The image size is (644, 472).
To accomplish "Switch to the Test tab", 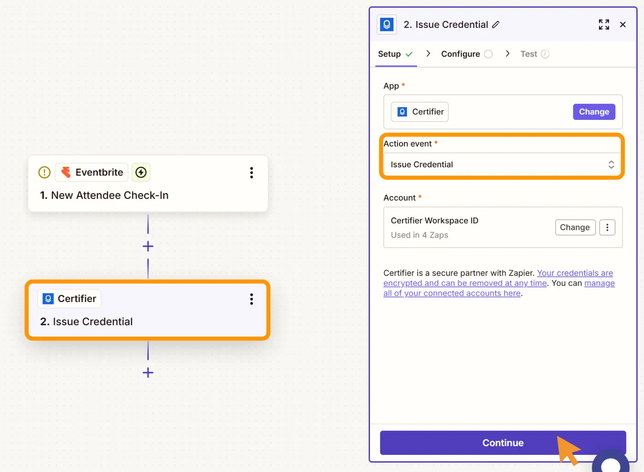I will [x=535, y=54].
